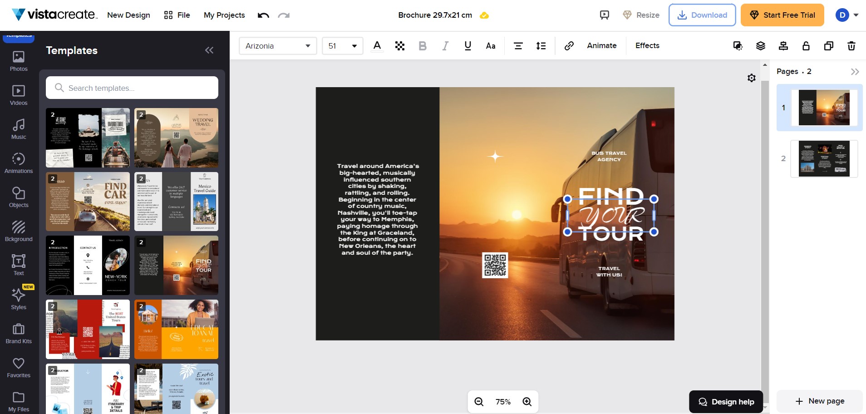Add a link to text
The image size is (866, 414).
[569, 46]
